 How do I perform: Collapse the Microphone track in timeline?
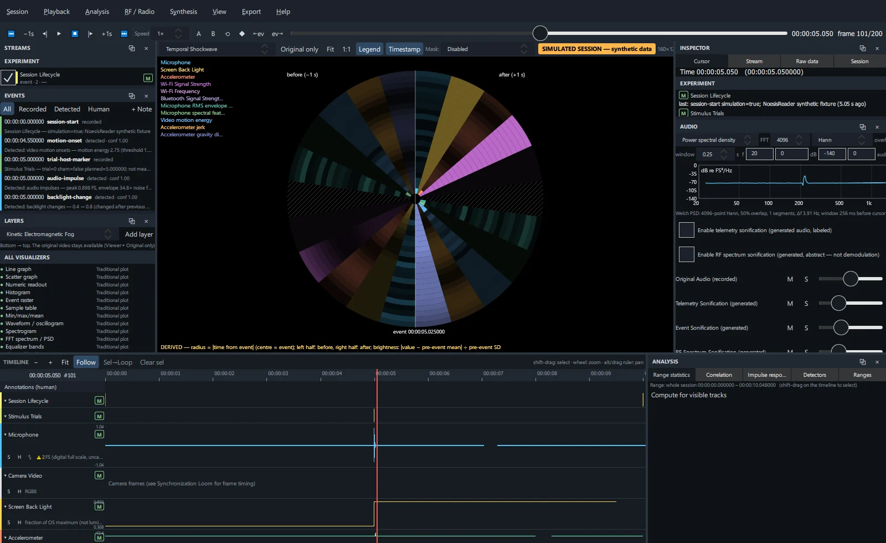6,435
